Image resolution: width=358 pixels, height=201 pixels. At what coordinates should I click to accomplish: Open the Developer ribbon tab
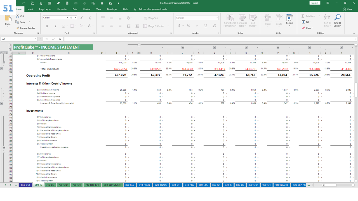click(112, 9)
